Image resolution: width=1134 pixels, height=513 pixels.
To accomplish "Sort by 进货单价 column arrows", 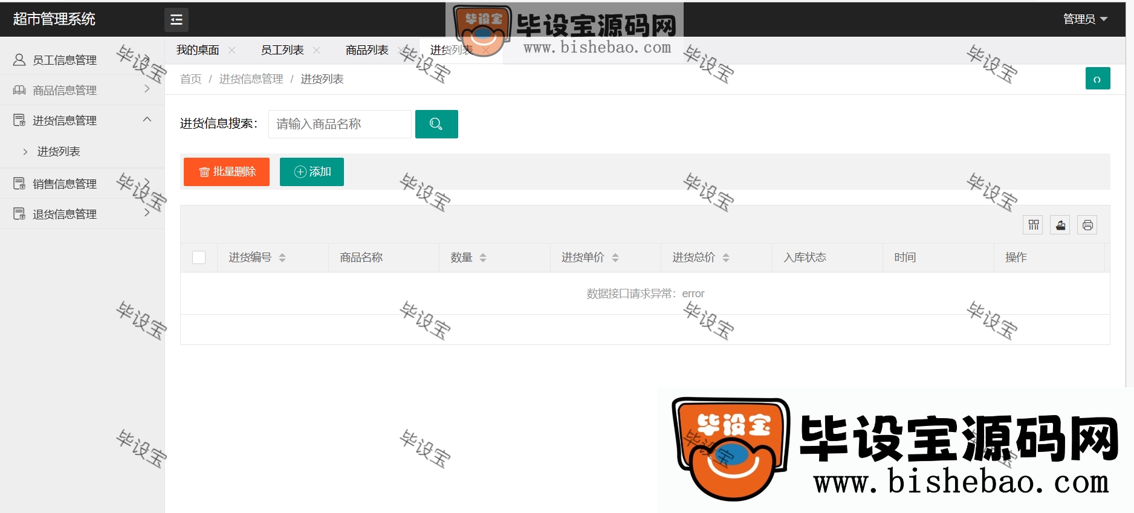I will pos(615,258).
